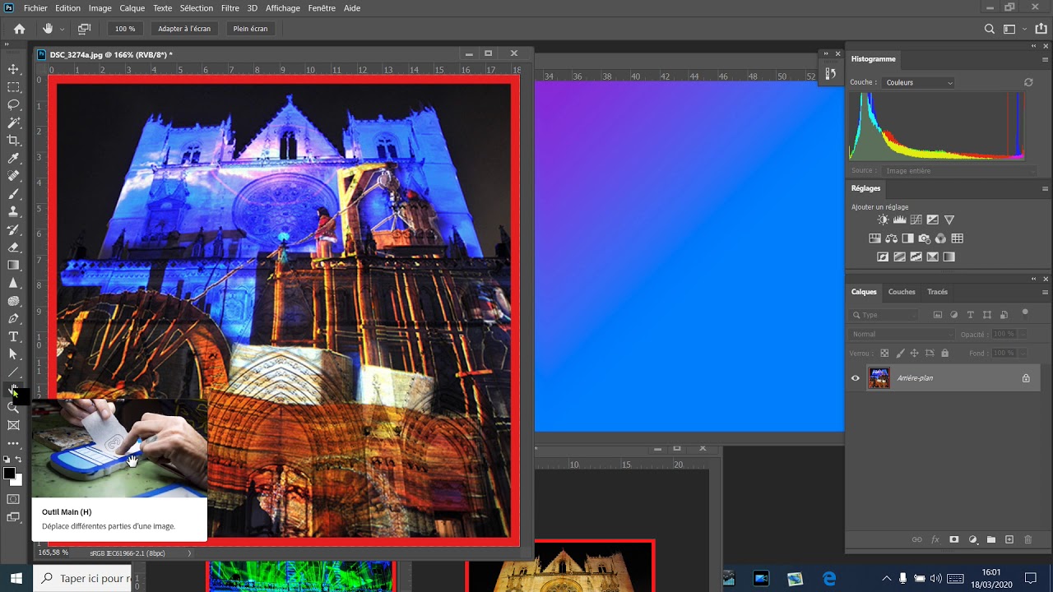The width and height of the screenshot is (1053, 592).
Task: Select the Path Selection arrow tool
Action: [x=13, y=354]
